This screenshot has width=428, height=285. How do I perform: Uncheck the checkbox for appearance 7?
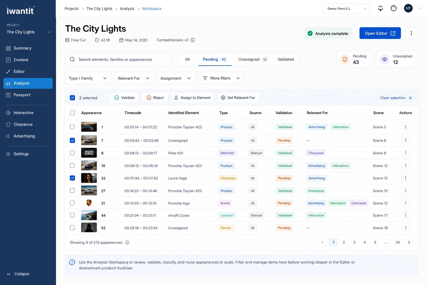pyautogui.click(x=72, y=140)
